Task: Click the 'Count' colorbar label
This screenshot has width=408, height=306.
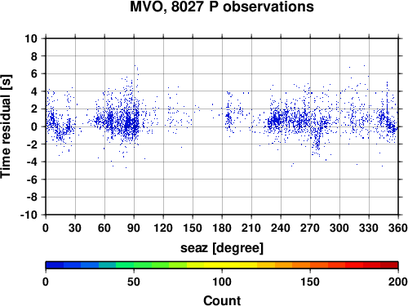Action: coord(222,300)
